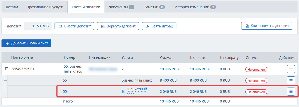Click the Внести депозит button
This screenshot has width=299, height=107.
[74, 26]
